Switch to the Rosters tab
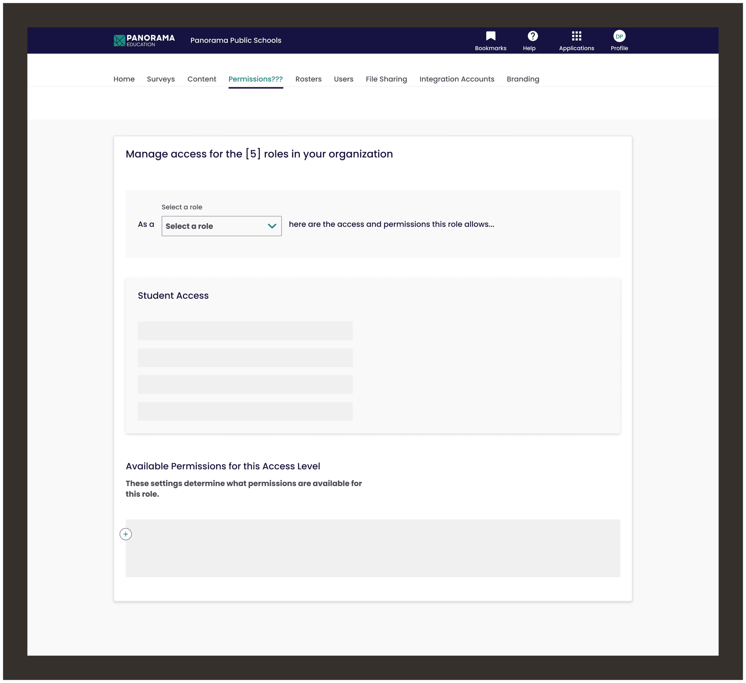Viewport: 746px width, 683px height. 309,79
